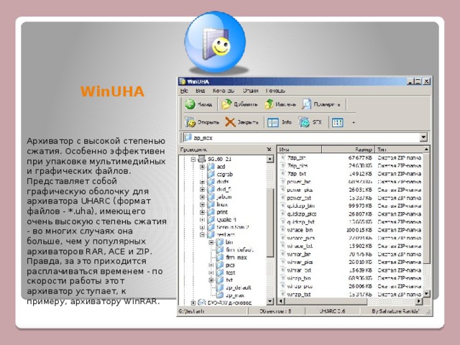Click the Извлечь extract icon in toolbar
Screen dimensions: 460x345
(x=269, y=104)
